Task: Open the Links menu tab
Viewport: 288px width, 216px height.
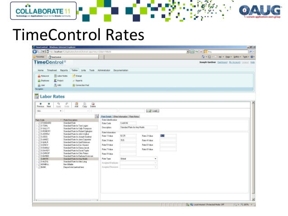Action: [x=84, y=70]
